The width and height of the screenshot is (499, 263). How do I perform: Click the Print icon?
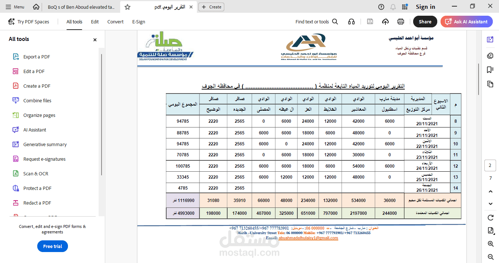[401, 22]
